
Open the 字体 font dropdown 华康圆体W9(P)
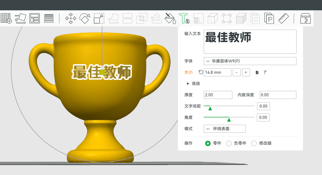click(250, 61)
